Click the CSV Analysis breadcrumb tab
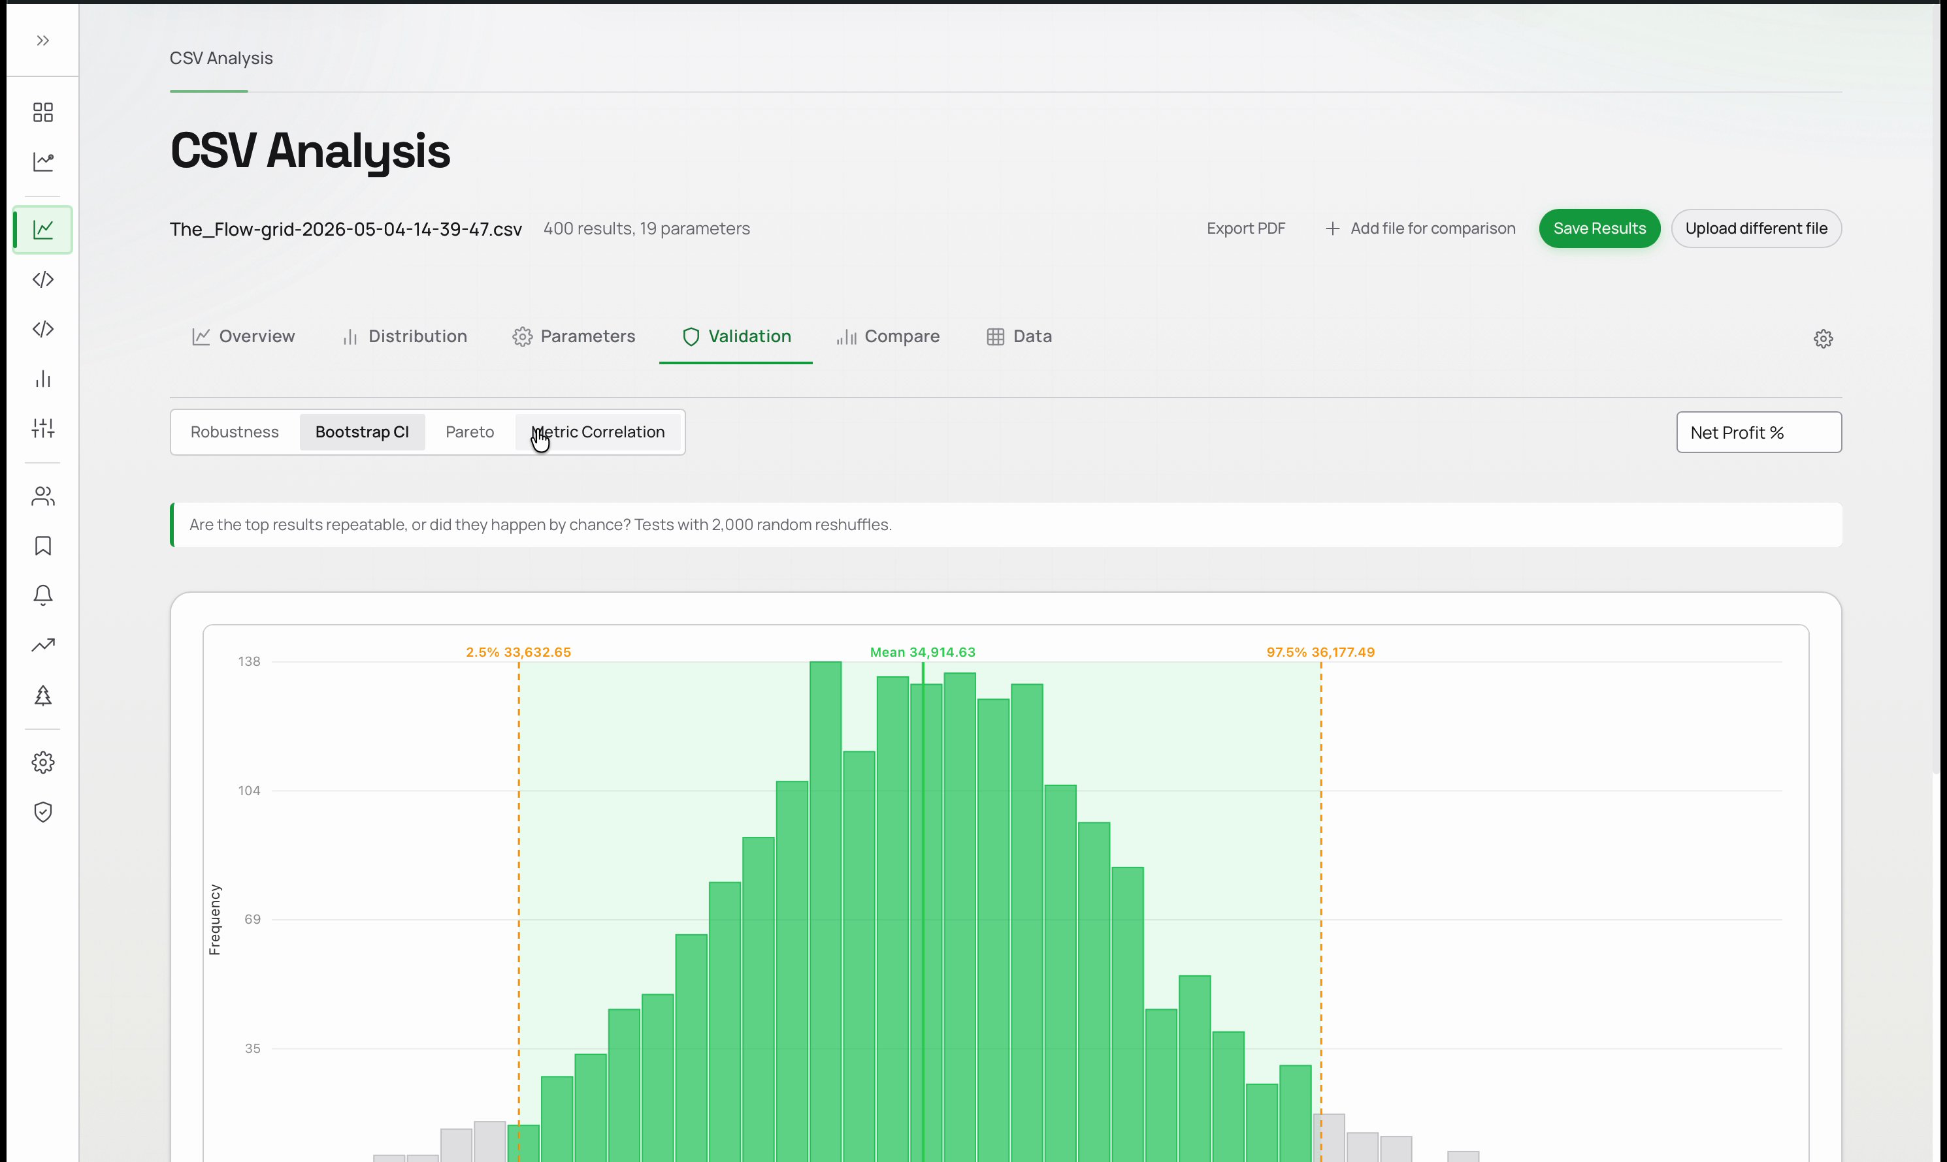The image size is (1947, 1162). coord(221,58)
